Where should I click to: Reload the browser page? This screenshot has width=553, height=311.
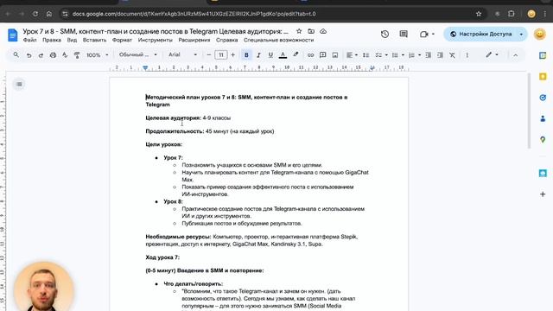[35, 14]
